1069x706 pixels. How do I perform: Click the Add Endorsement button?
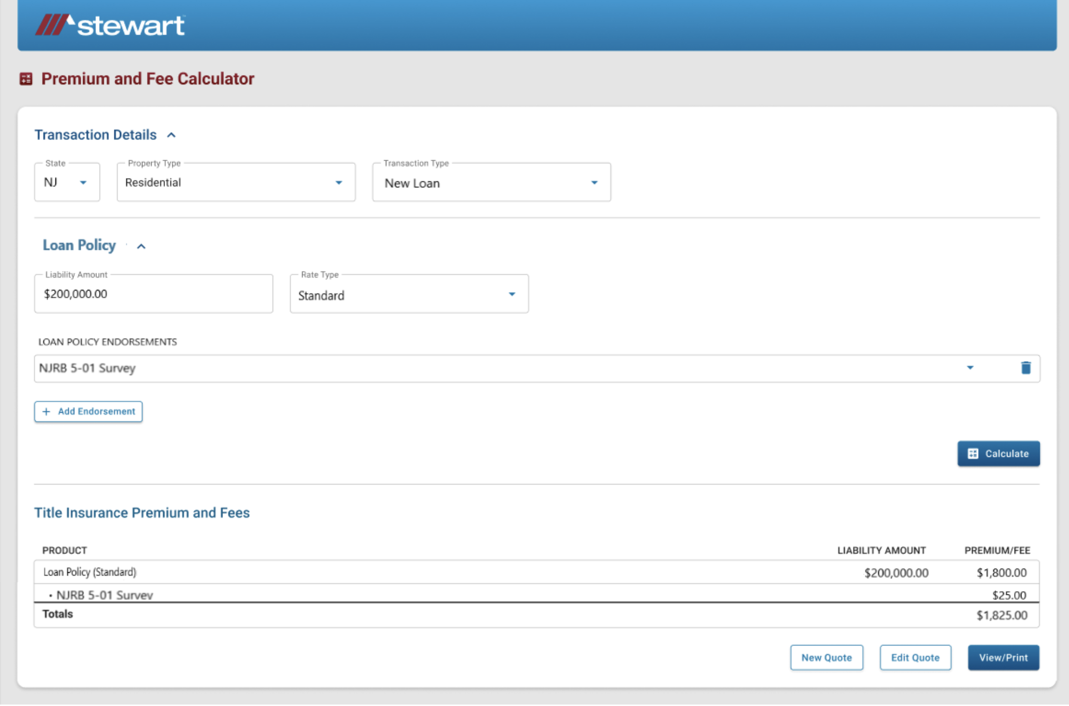coord(88,411)
